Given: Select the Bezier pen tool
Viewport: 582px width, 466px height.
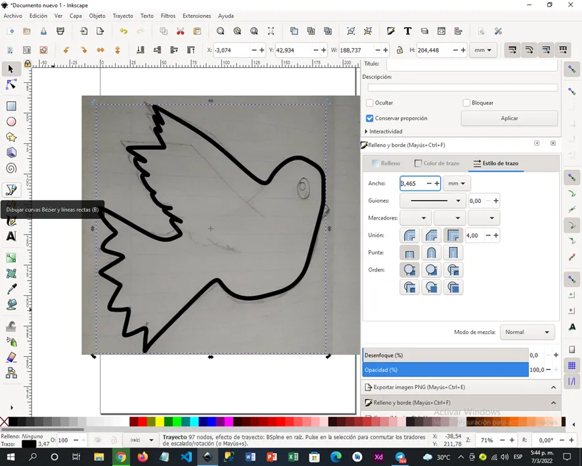Looking at the screenshot, I should pyautogui.click(x=11, y=190).
